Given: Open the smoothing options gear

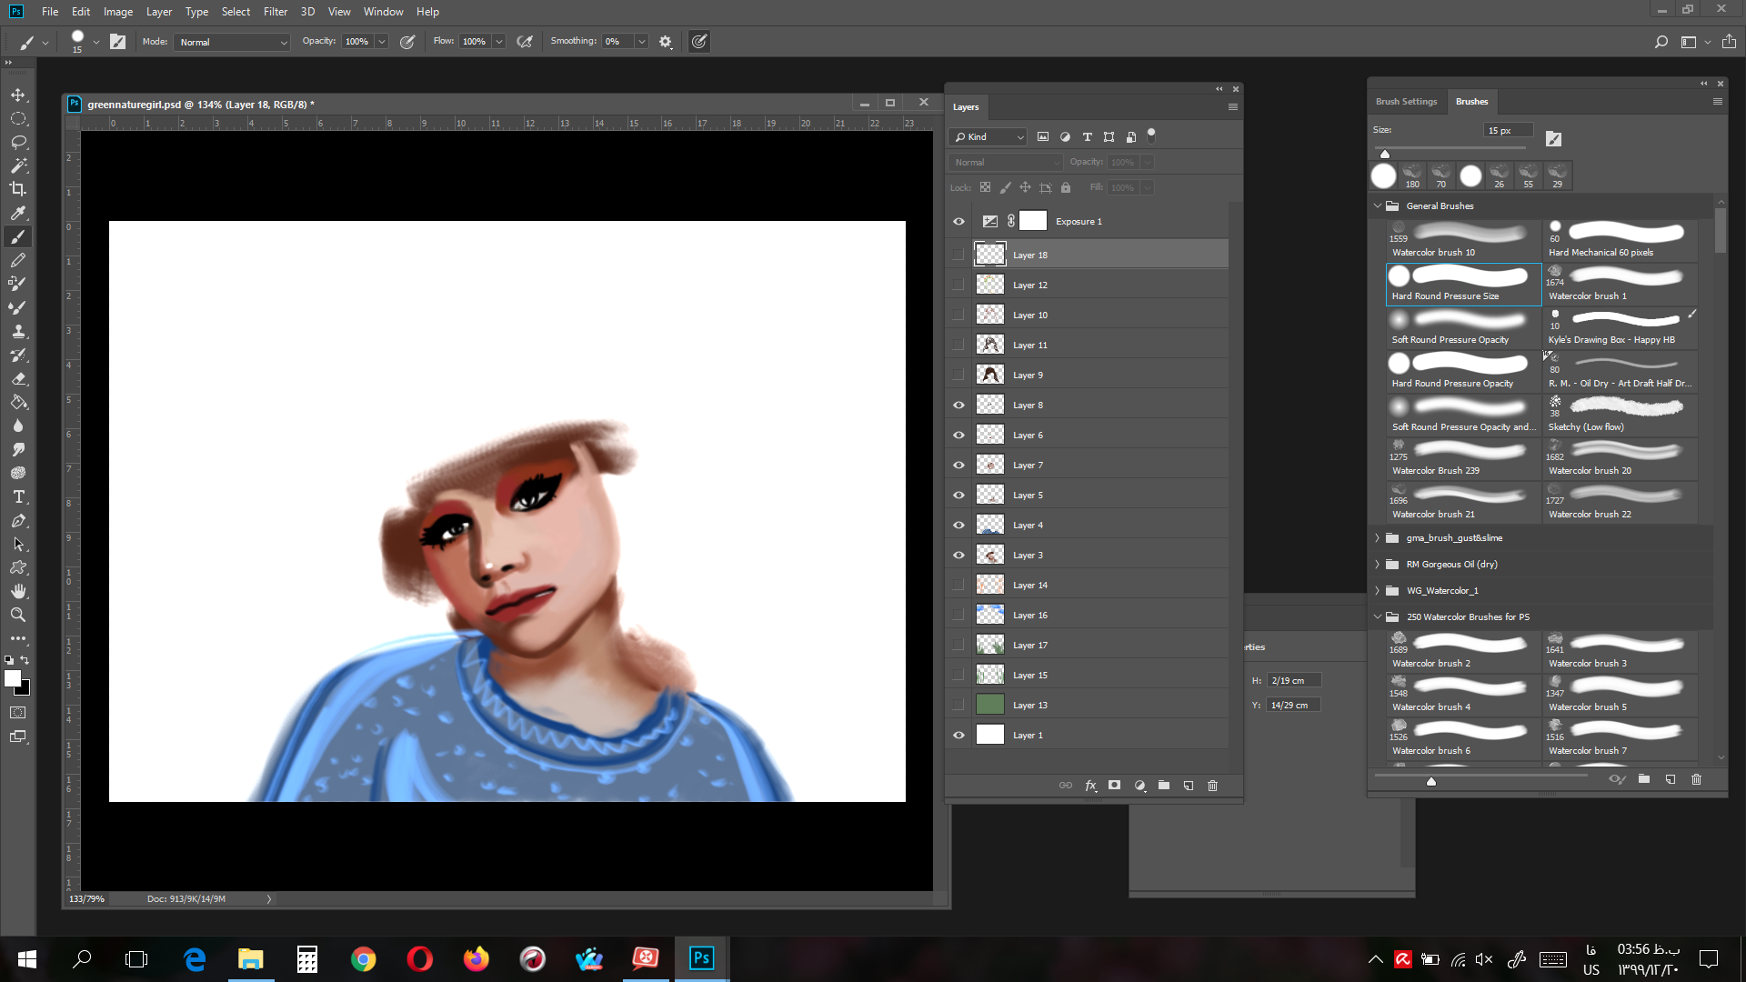Looking at the screenshot, I should click(x=666, y=42).
